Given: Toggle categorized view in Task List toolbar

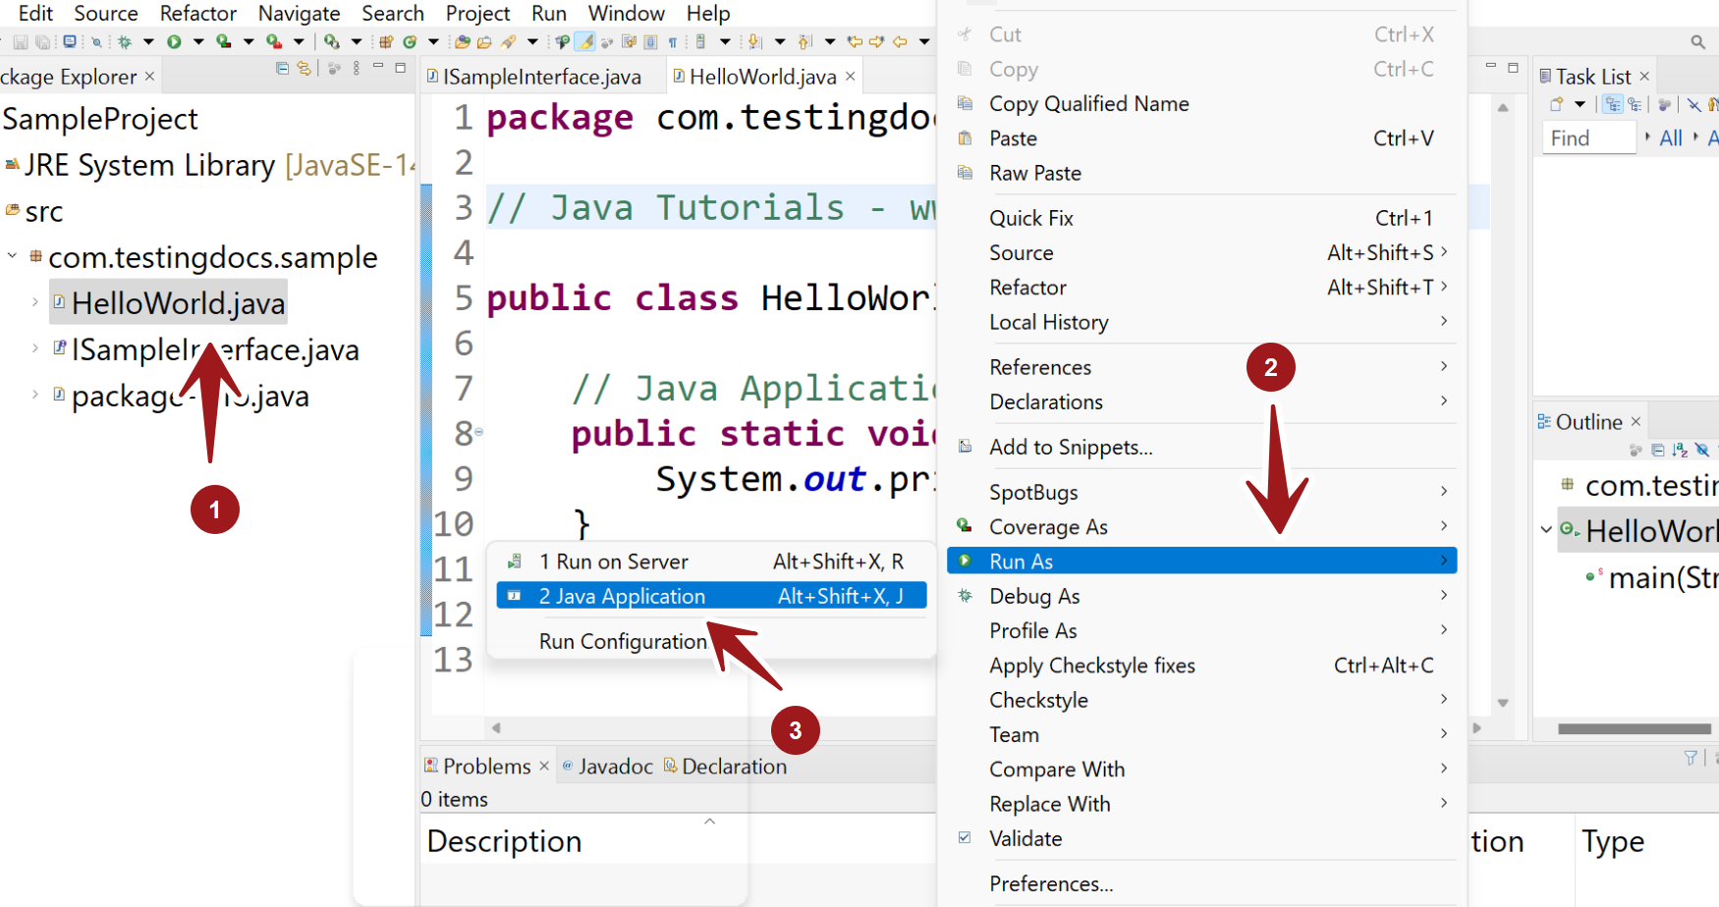Looking at the screenshot, I should pyautogui.click(x=1612, y=104).
